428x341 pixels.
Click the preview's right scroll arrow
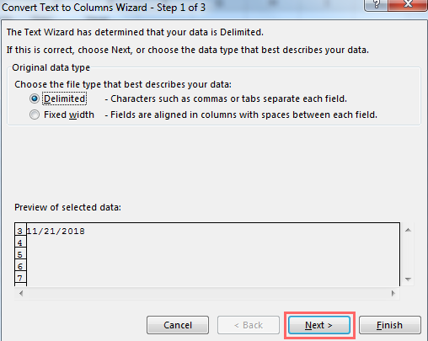[393, 293]
